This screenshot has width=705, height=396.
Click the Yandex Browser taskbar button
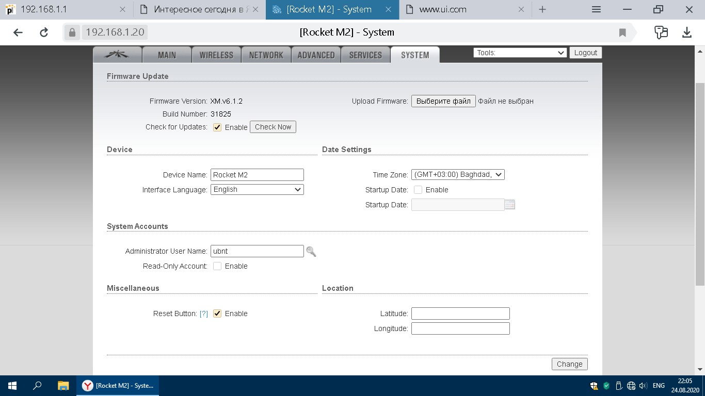pyautogui.click(x=118, y=386)
